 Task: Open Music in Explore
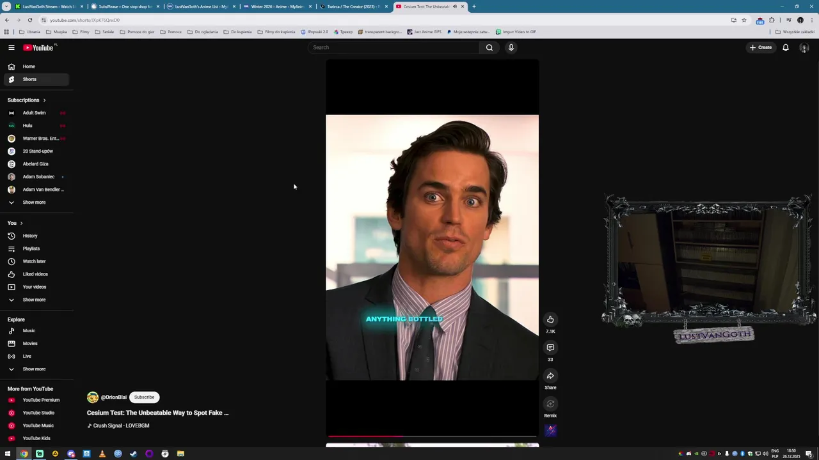point(38,331)
